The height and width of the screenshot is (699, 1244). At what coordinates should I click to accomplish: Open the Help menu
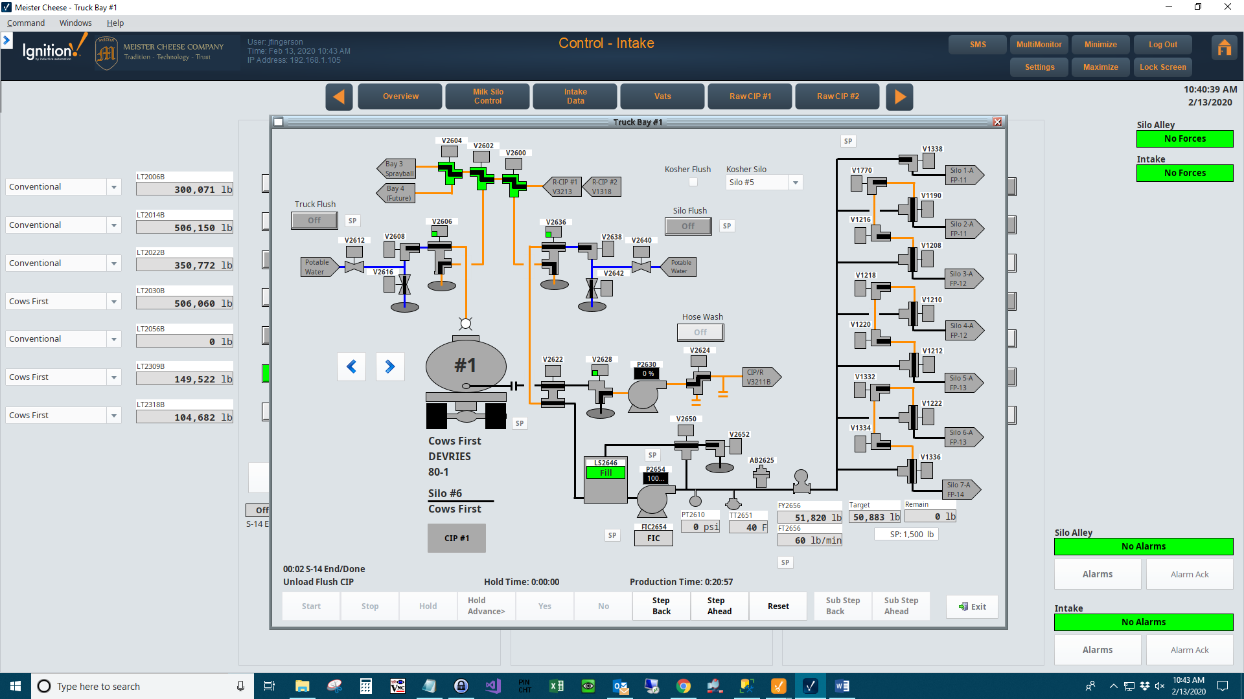(x=115, y=23)
